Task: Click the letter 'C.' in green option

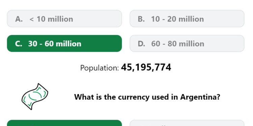Action: click(19, 44)
